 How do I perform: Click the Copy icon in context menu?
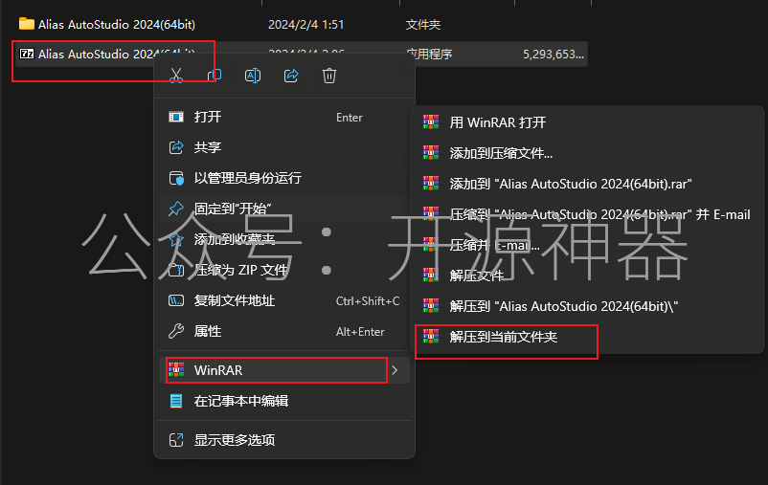pyautogui.click(x=215, y=76)
